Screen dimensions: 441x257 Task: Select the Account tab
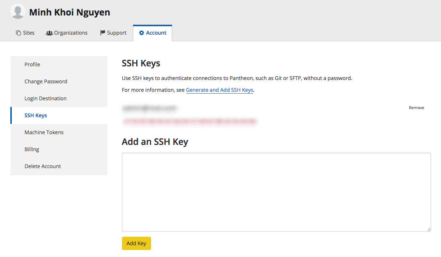[x=153, y=33]
